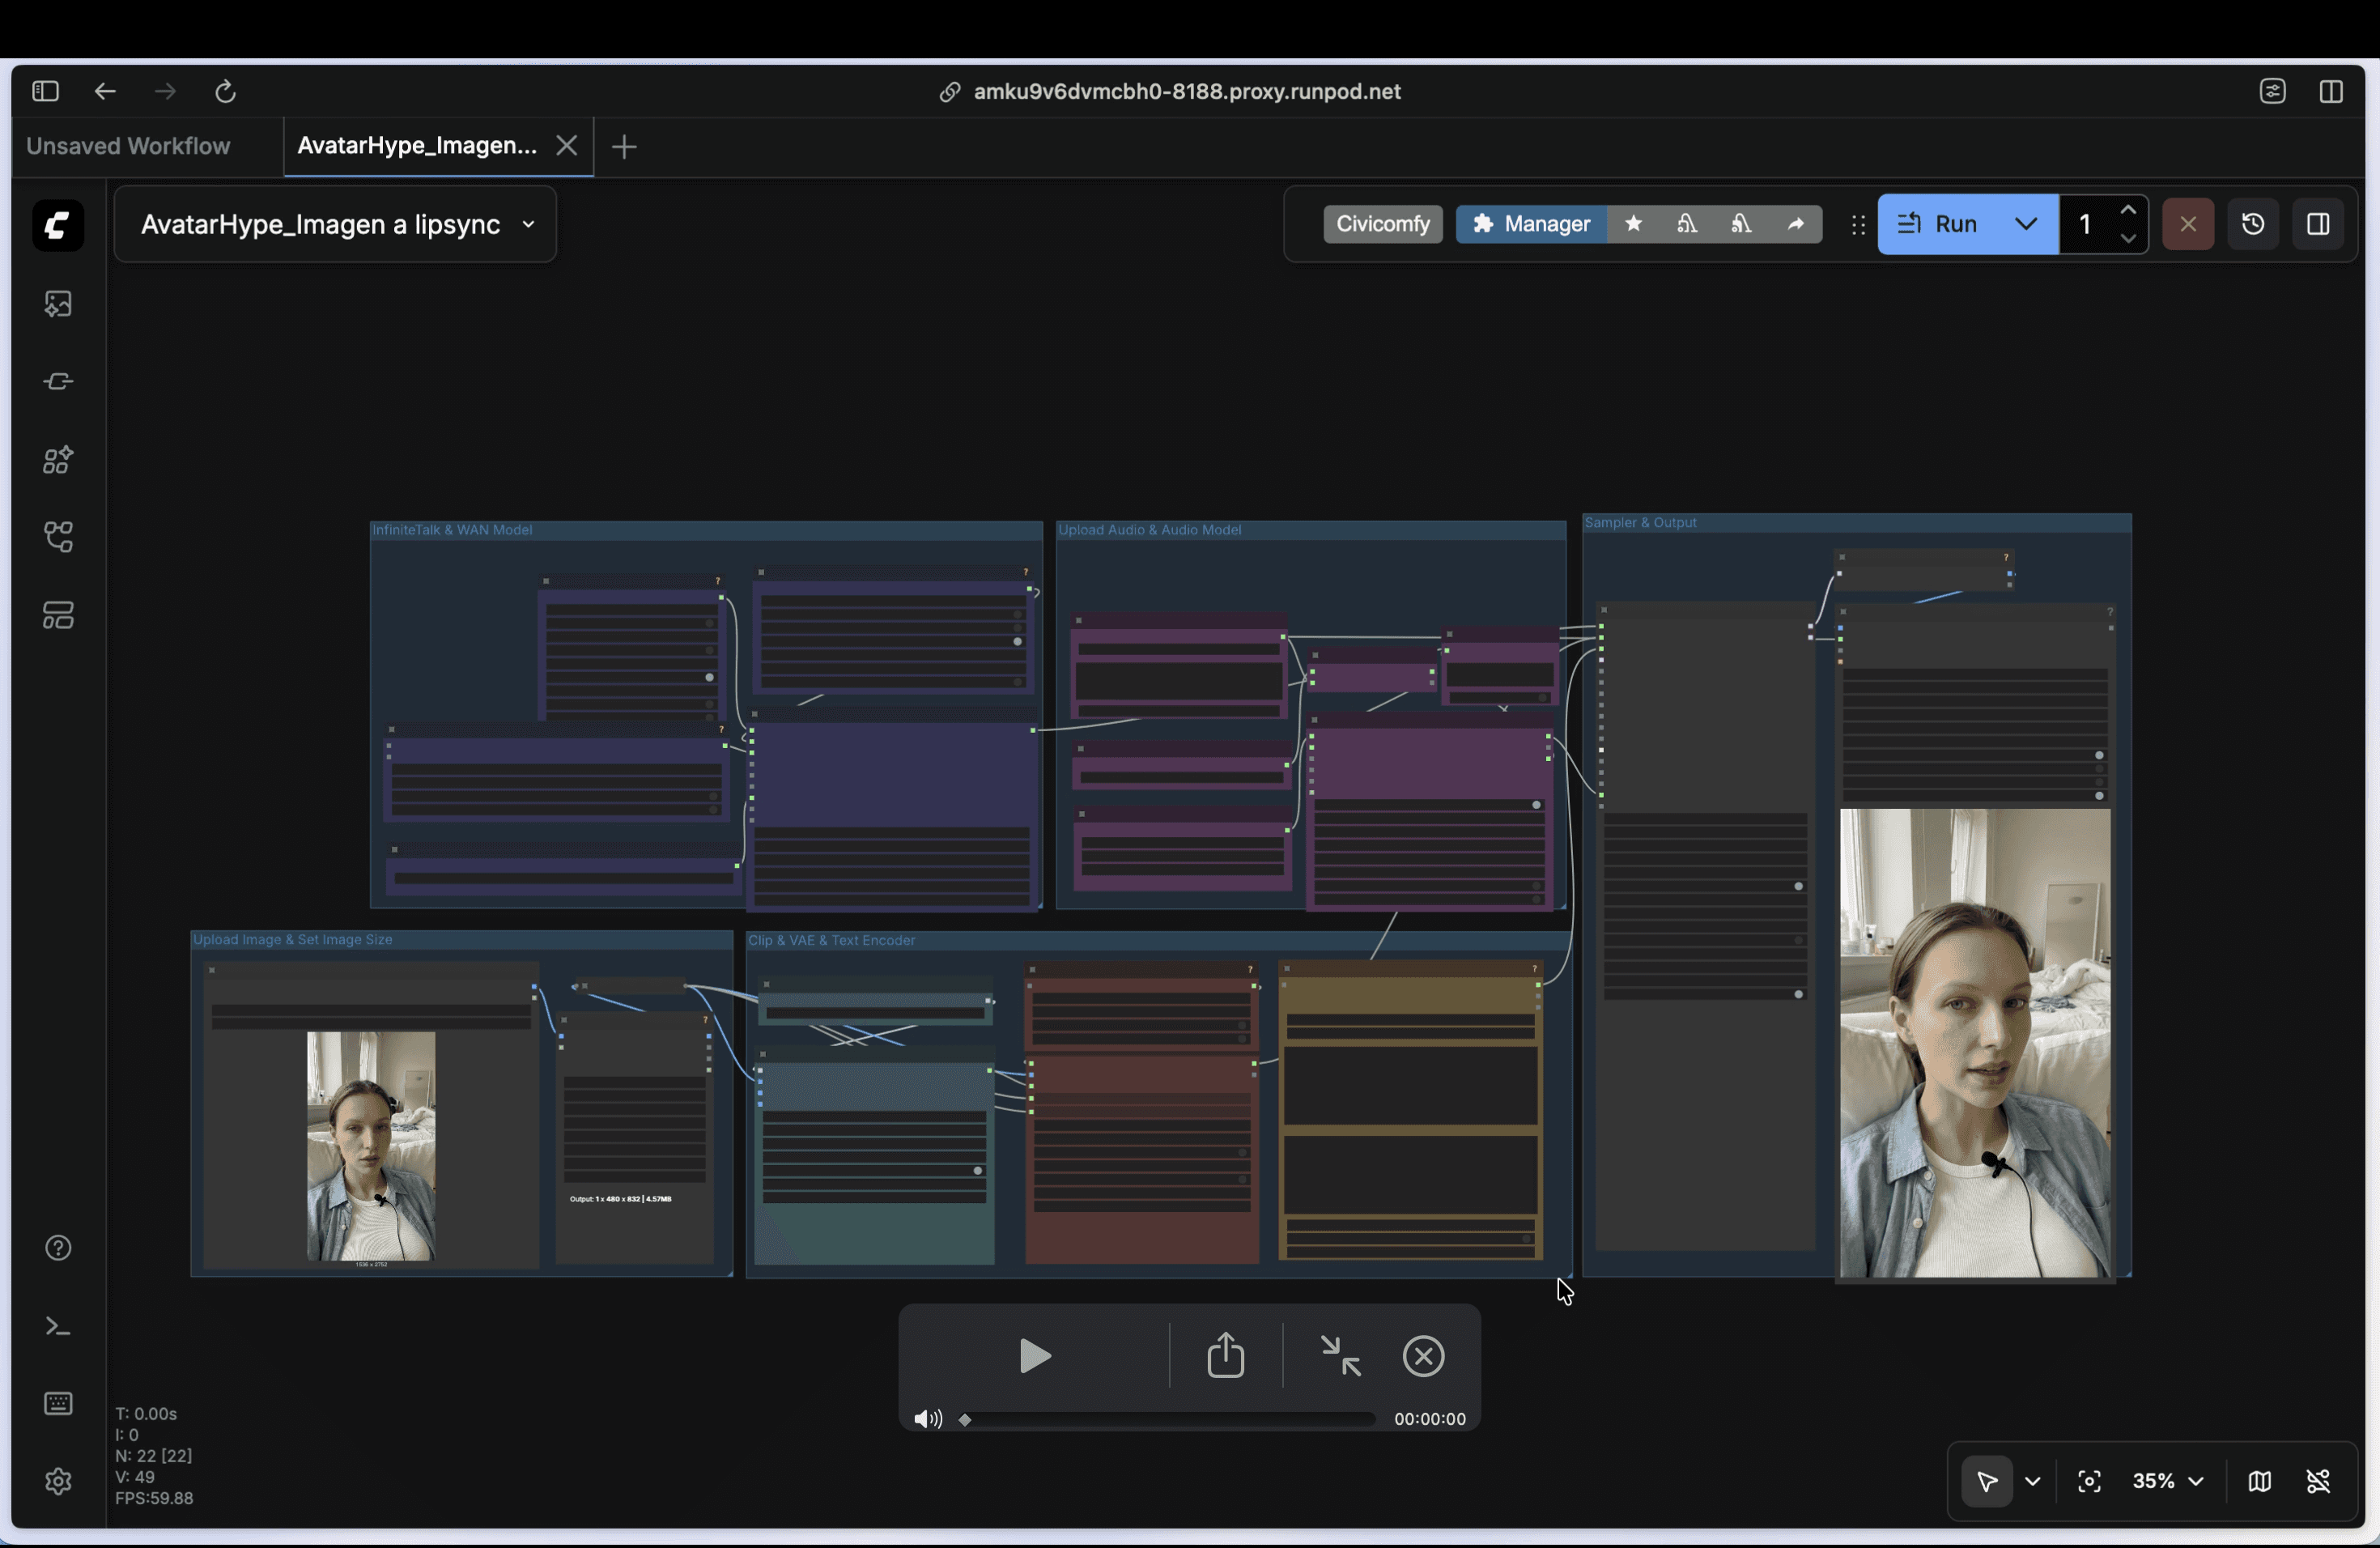Open a new workflow tab with plus
The width and height of the screenshot is (2380, 1548).
[x=624, y=147]
